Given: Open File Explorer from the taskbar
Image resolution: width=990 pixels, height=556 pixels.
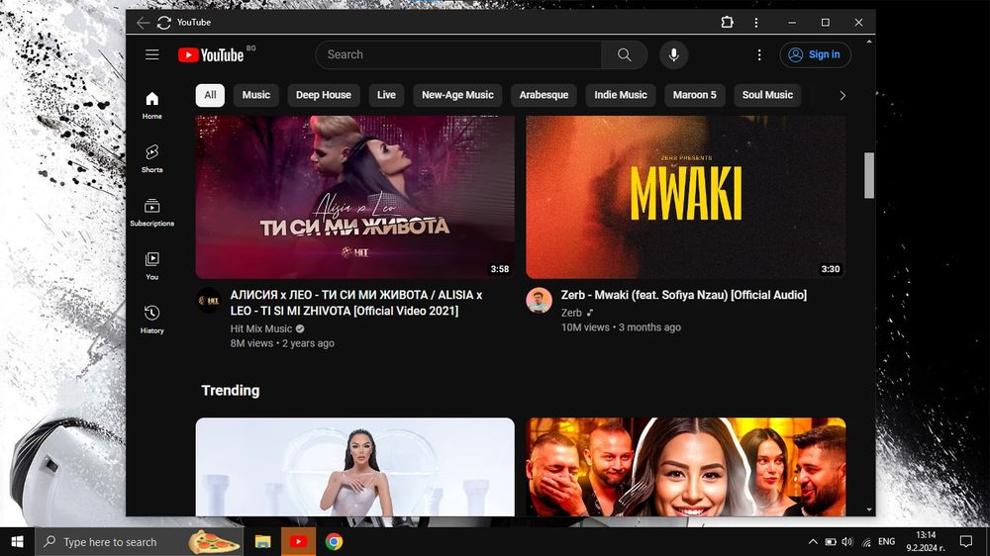Looking at the screenshot, I should (262, 542).
